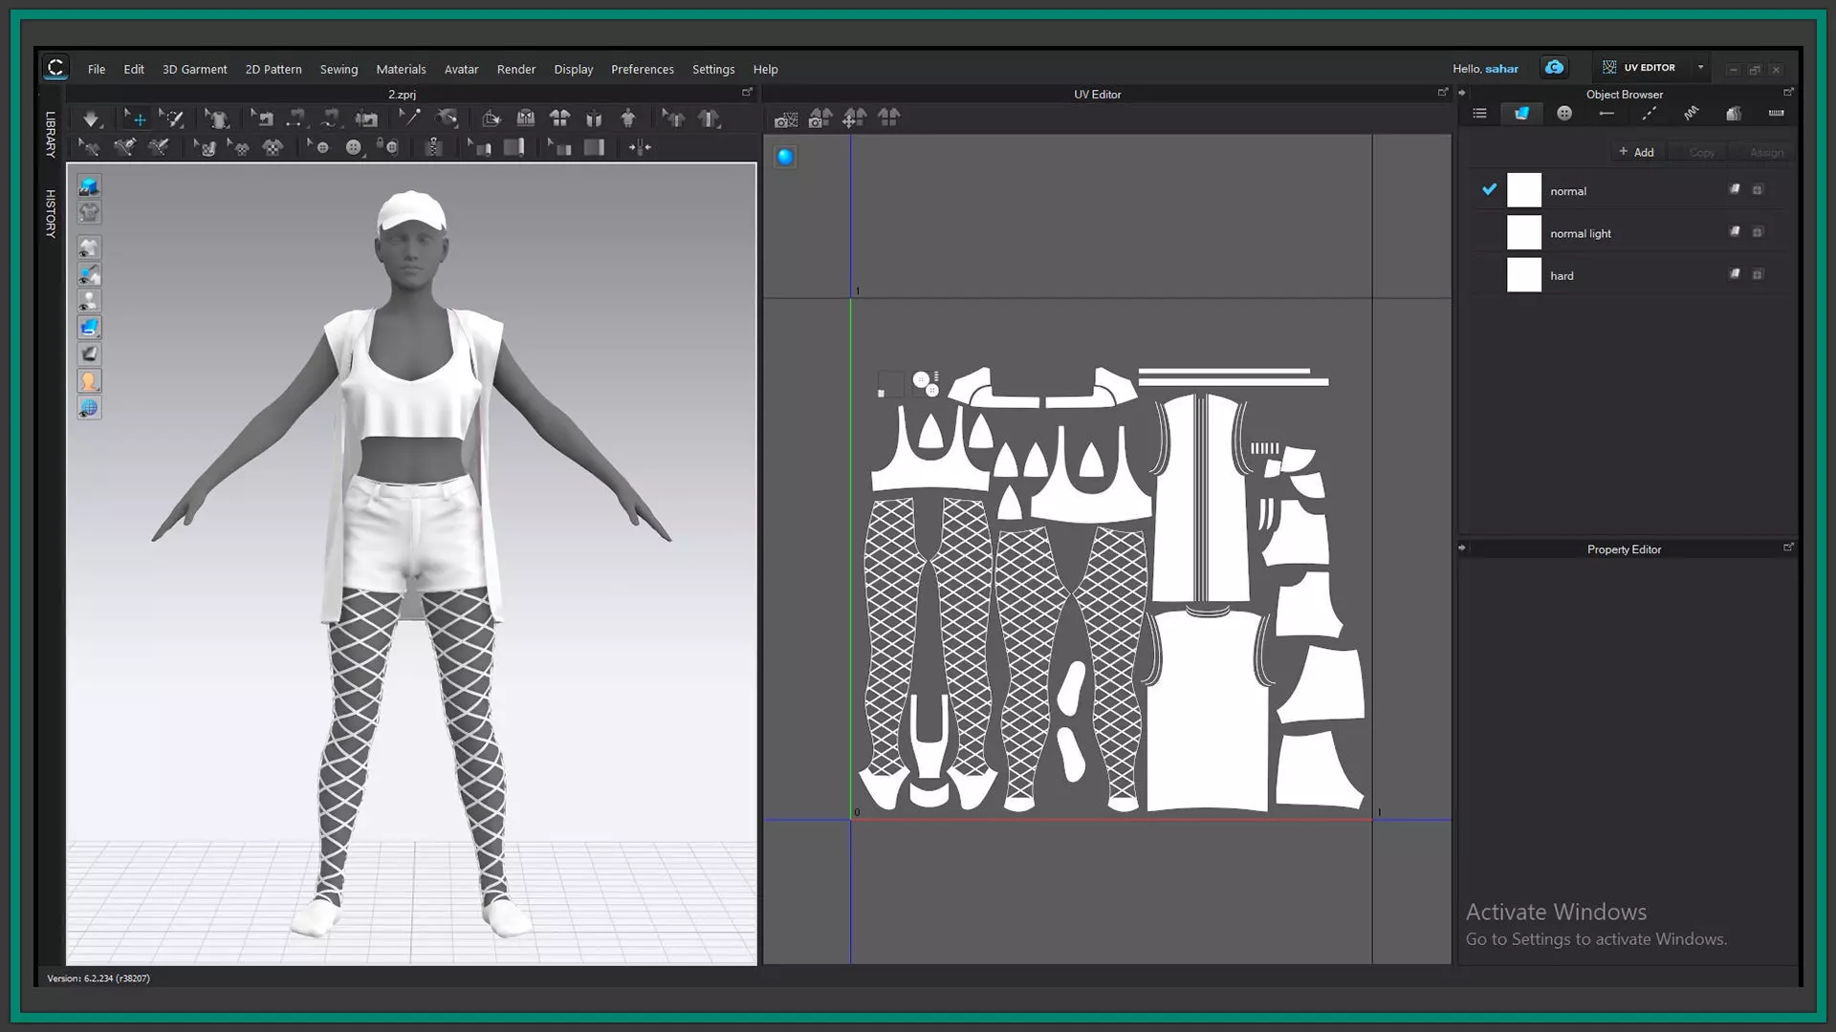Open the Materials menu

click(401, 69)
